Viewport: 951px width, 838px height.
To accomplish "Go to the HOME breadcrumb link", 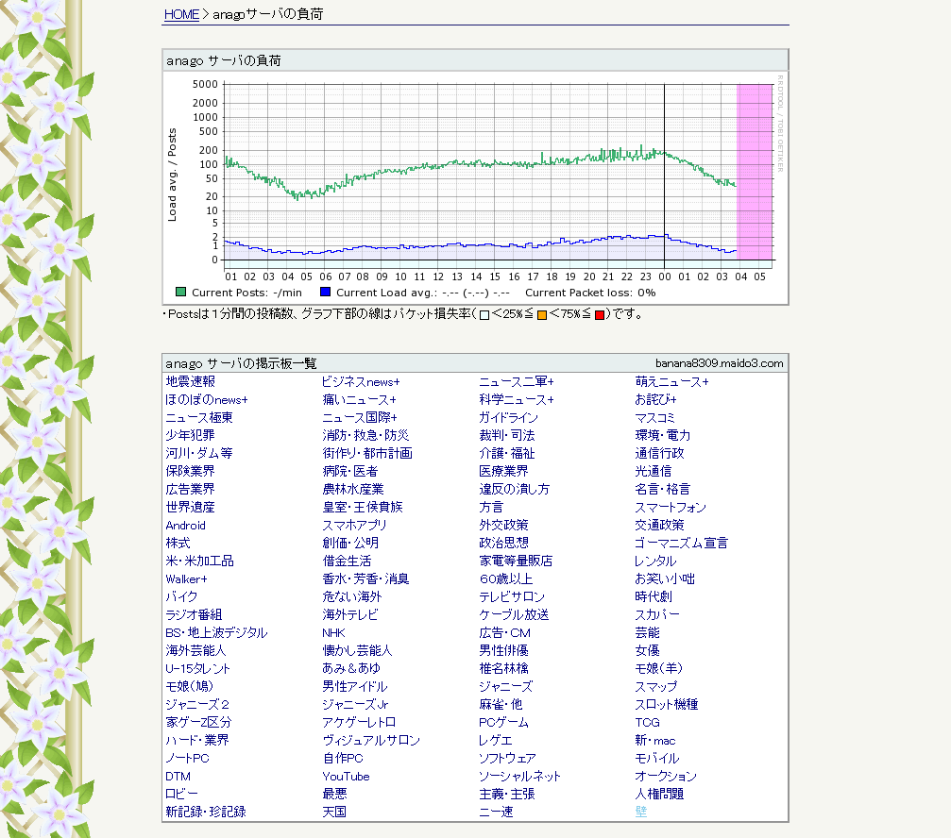I will coord(181,14).
